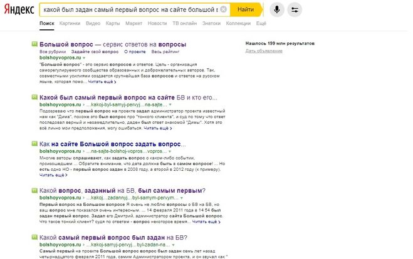
Task: Open the ТВ онлайн tab
Action: tap(185, 23)
